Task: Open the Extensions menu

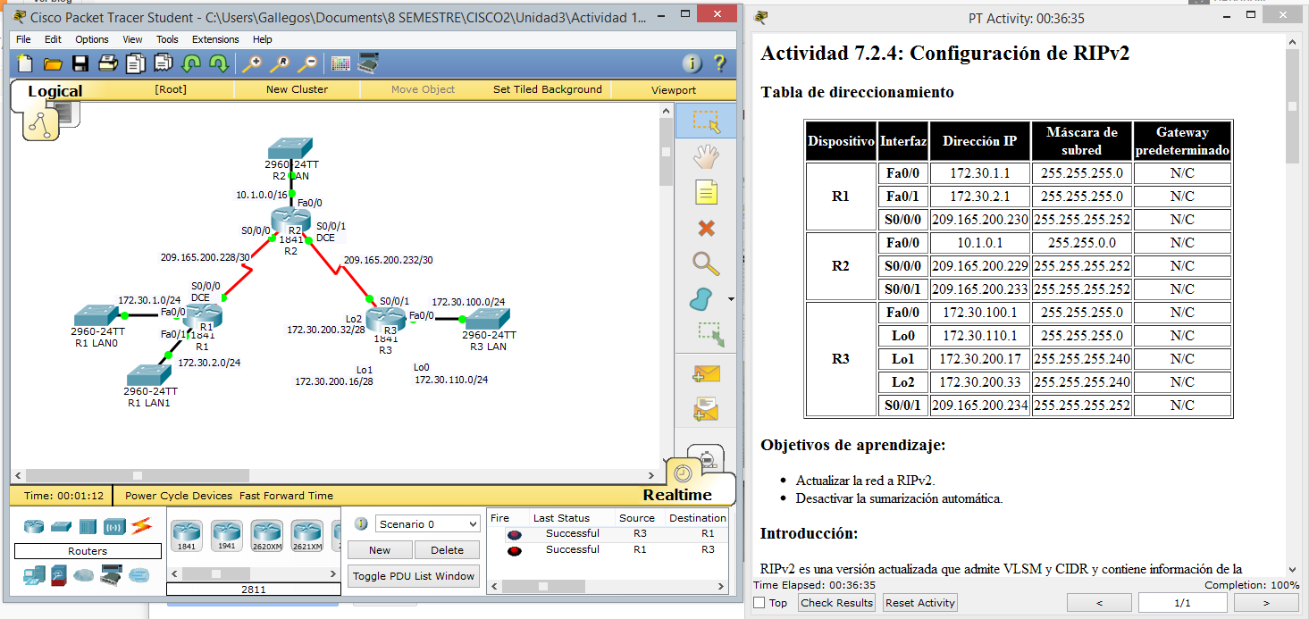Action: 215,39
